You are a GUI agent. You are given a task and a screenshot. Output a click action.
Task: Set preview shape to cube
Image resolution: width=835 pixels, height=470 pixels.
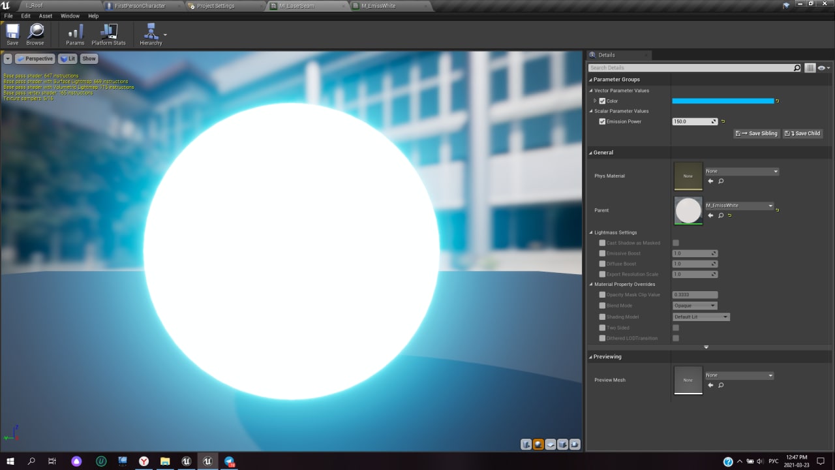pos(562,445)
